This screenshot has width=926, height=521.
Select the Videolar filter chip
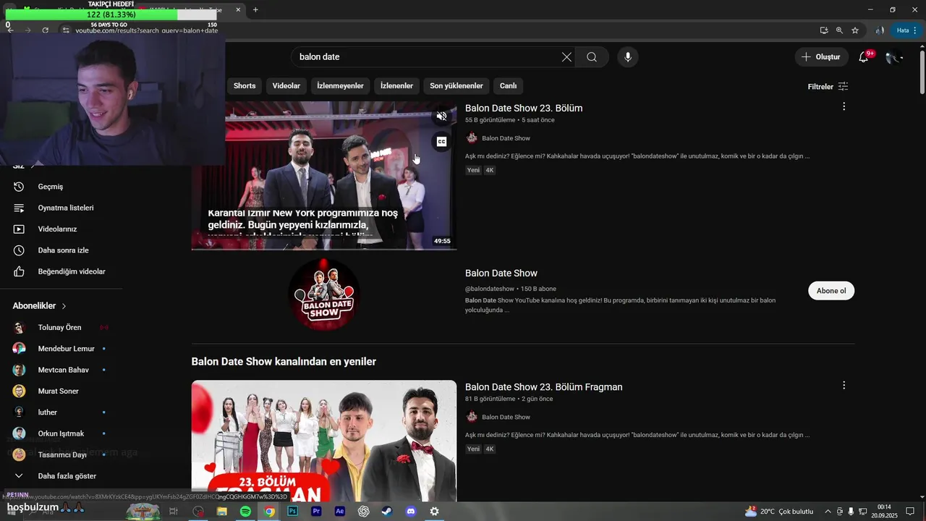pyautogui.click(x=286, y=86)
